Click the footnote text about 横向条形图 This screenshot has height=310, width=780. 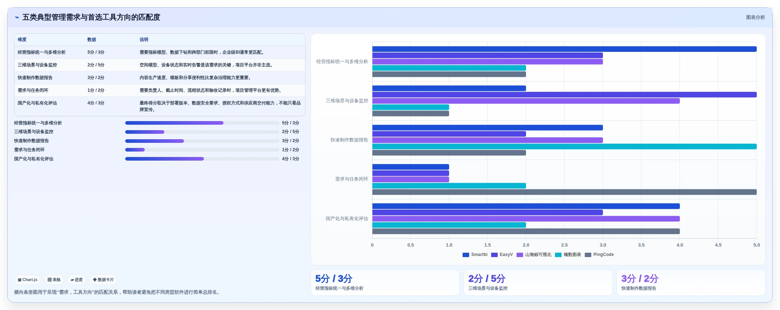pos(118,292)
